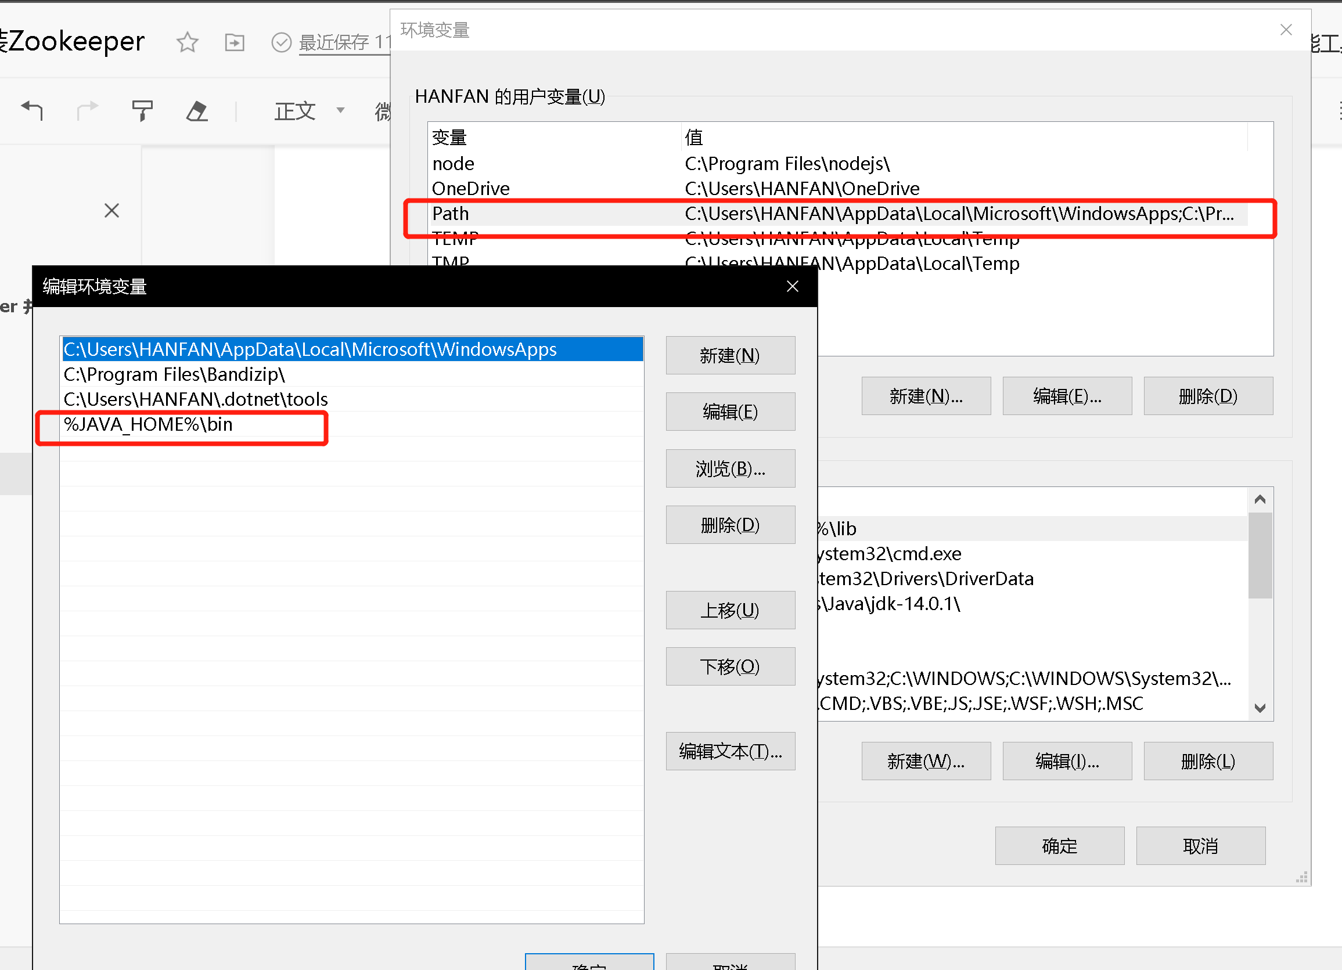1342x970 pixels.
Task: Select system row with Drivers\DriverData
Action: [1032, 578]
